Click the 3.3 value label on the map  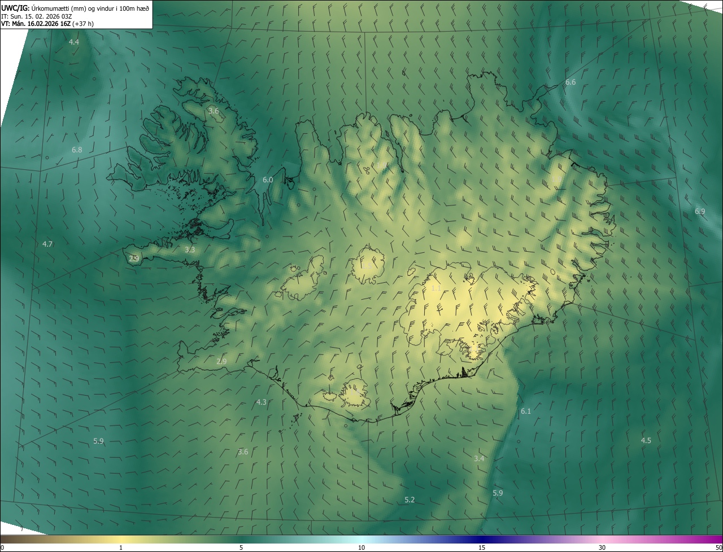tap(190, 249)
